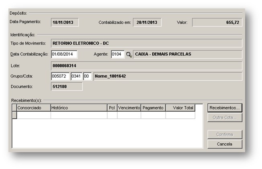
Task: Click the empty Histórico cell in first row
Action: (x=79, y=115)
